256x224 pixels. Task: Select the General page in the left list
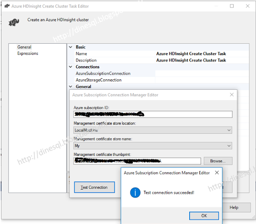(x=24, y=47)
